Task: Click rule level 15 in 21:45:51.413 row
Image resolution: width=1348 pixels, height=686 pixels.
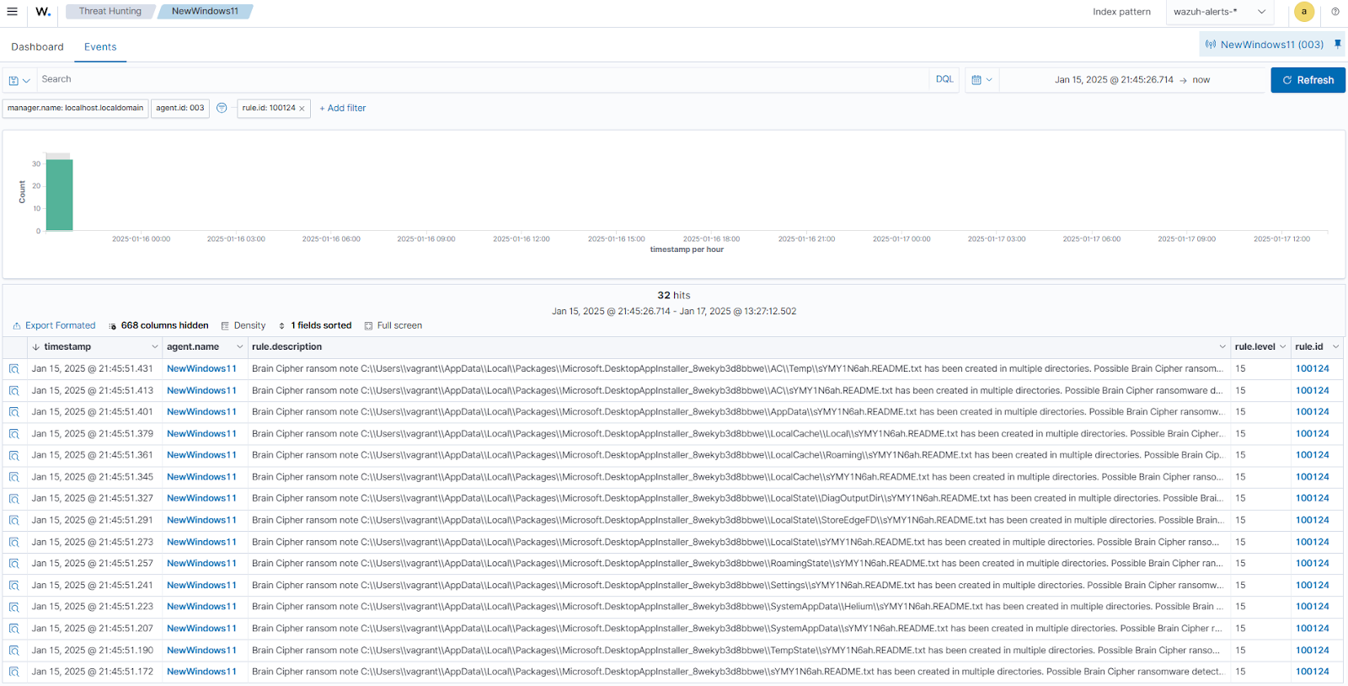Action: click(x=1240, y=391)
